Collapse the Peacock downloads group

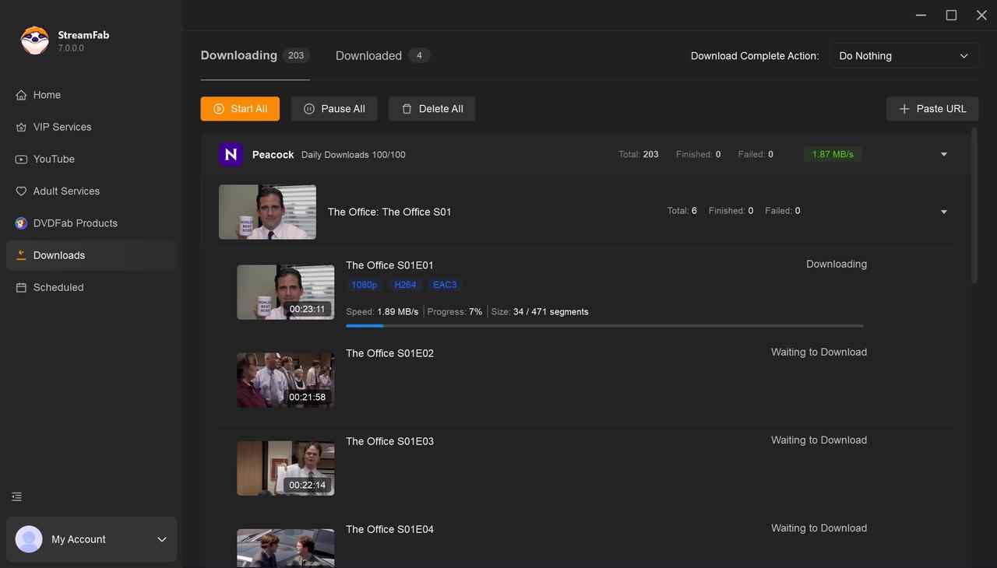(943, 154)
